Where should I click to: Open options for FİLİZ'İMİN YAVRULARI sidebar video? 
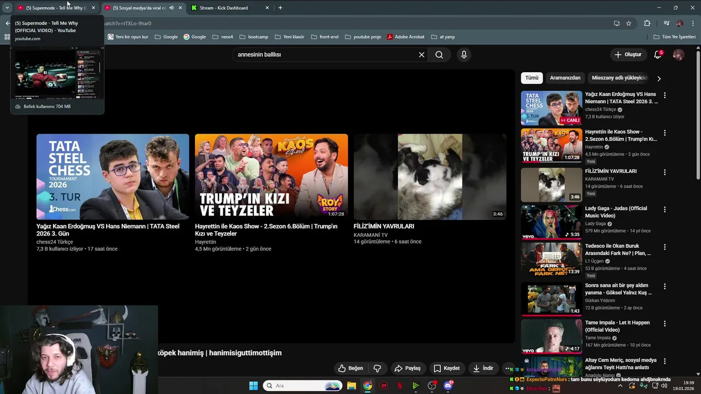(x=664, y=172)
